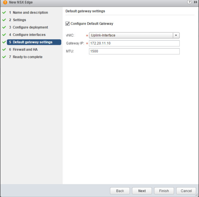Click the orange warning icon beside New NSX Edge
199x197 pixels.
coord(5,3)
